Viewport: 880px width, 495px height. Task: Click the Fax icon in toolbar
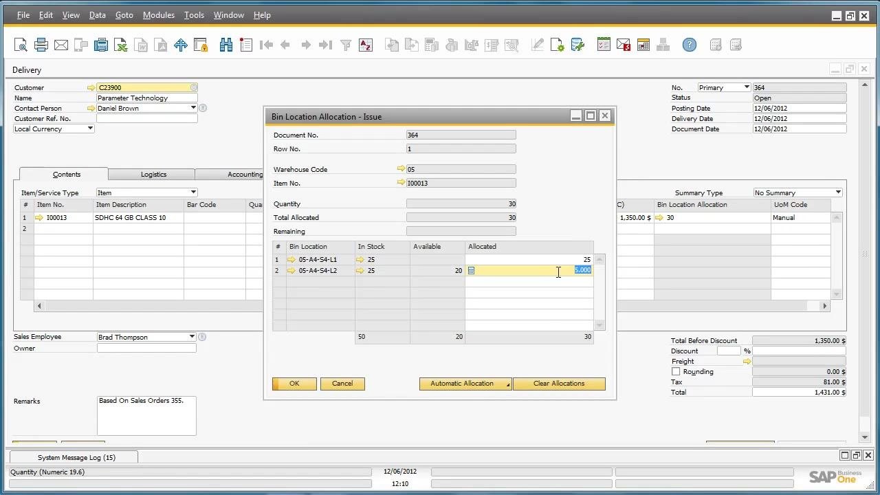pyautogui.click(x=101, y=45)
